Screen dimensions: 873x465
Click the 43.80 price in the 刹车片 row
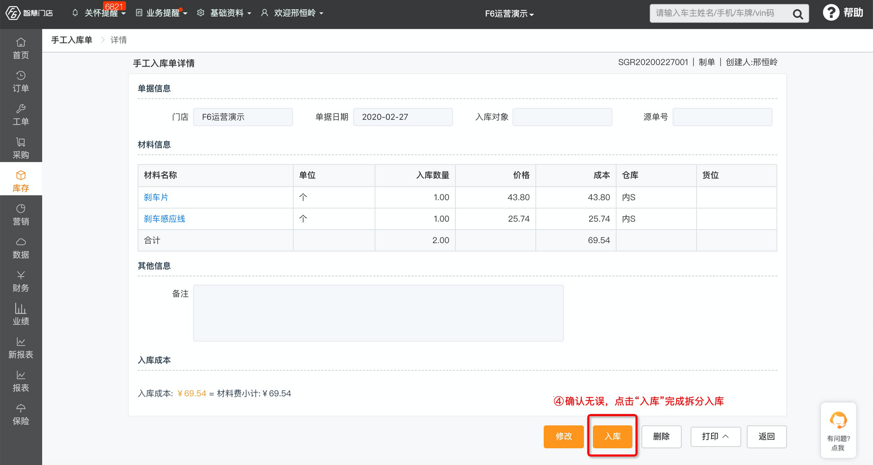pyautogui.click(x=519, y=197)
